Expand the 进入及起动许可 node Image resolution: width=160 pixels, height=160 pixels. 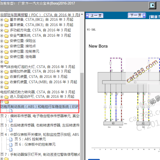coord(2,97)
